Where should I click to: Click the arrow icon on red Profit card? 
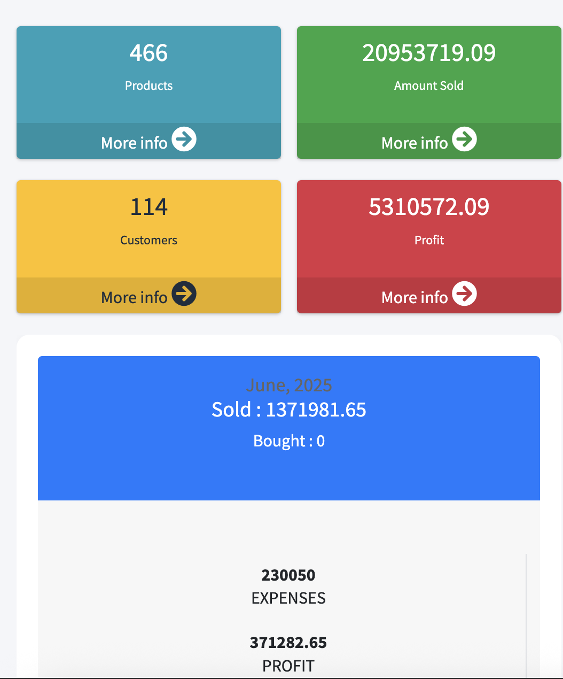(464, 294)
